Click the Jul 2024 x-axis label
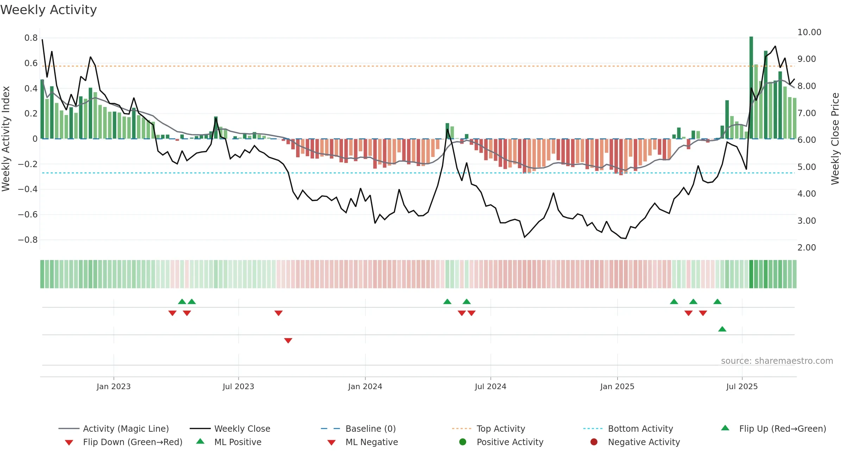Image resolution: width=845 pixels, height=475 pixels. point(490,386)
